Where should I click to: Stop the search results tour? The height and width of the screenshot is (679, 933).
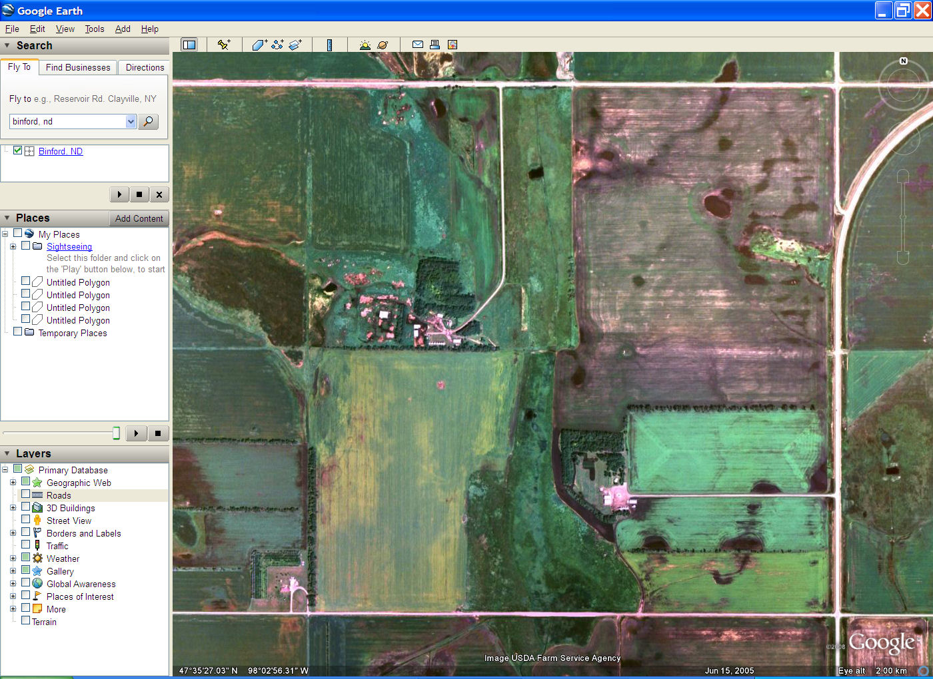tap(139, 194)
